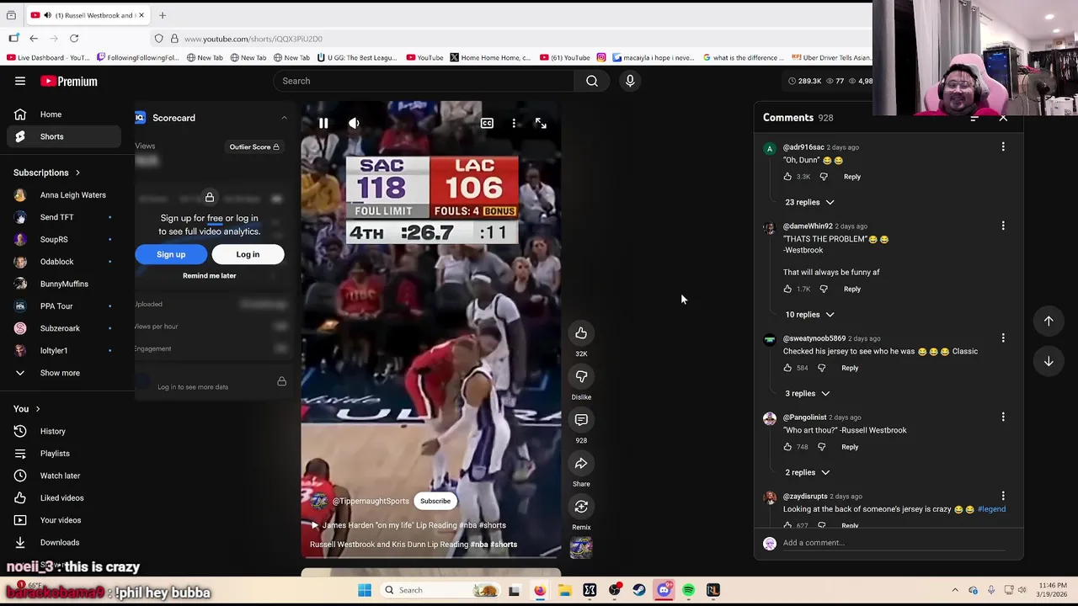Reply to the @adr916sac comment

click(852, 177)
